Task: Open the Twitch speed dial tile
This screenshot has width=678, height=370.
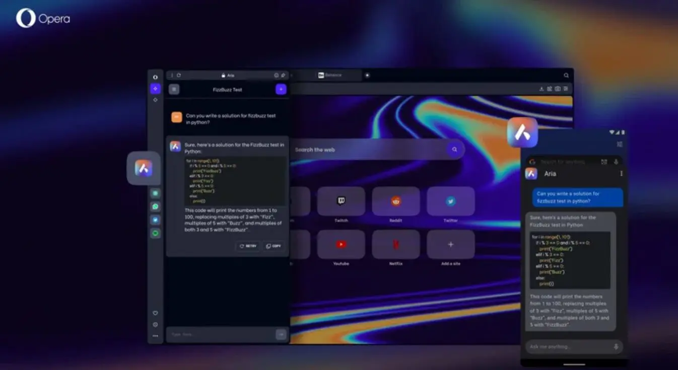Action: point(341,201)
